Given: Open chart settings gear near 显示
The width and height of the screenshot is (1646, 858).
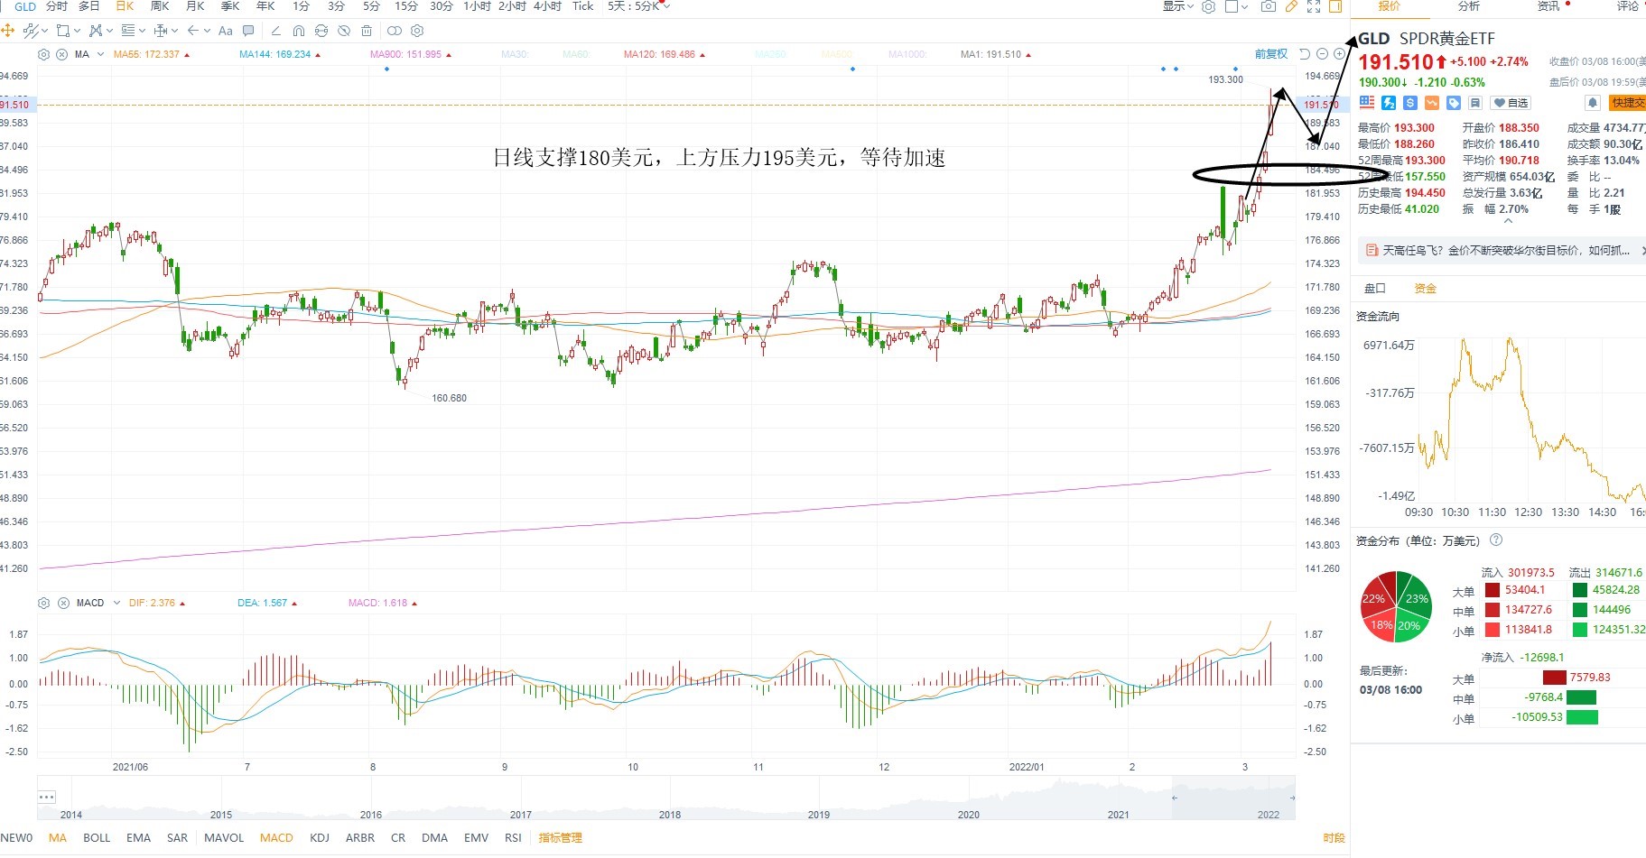Looking at the screenshot, I should [1208, 6].
